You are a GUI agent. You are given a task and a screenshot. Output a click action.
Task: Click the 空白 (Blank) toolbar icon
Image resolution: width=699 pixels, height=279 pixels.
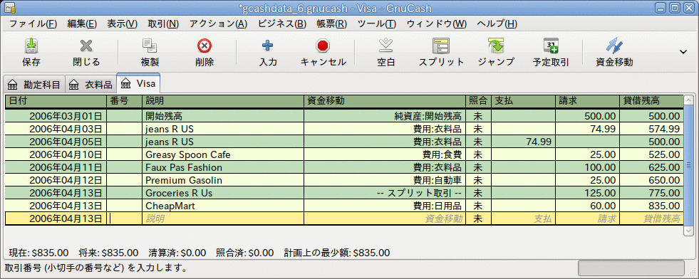click(x=385, y=46)
